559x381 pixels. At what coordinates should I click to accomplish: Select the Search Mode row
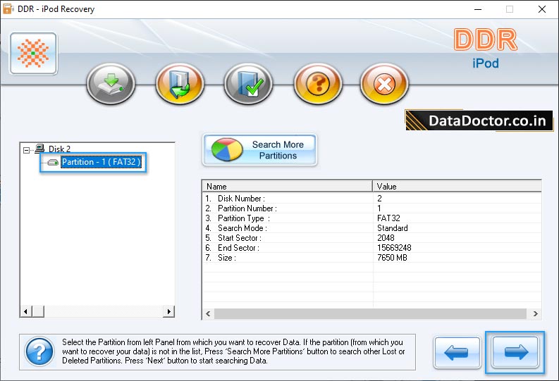tap(371, 228)
